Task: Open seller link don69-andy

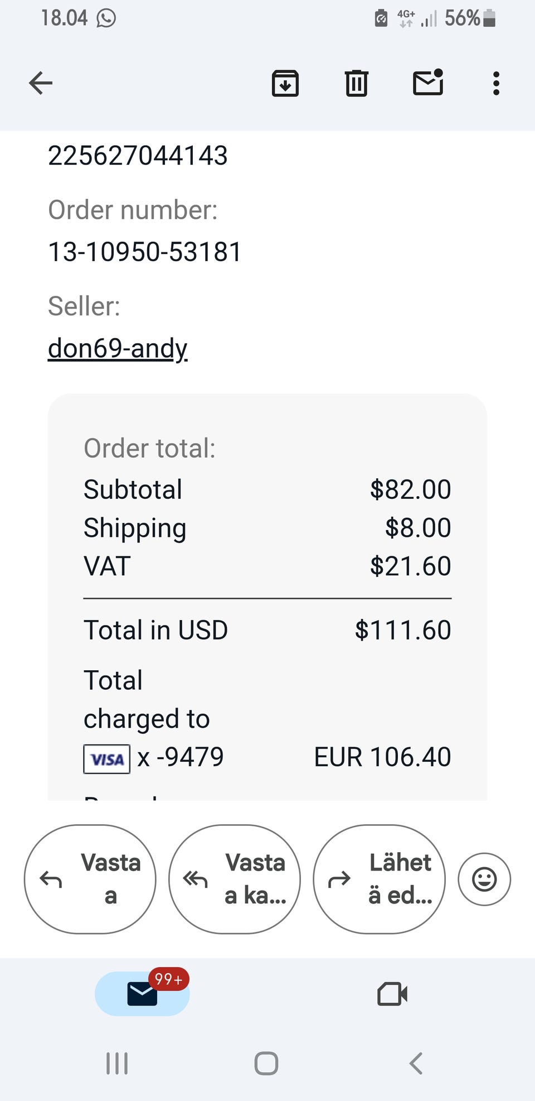Action: (x=118, y=348)
